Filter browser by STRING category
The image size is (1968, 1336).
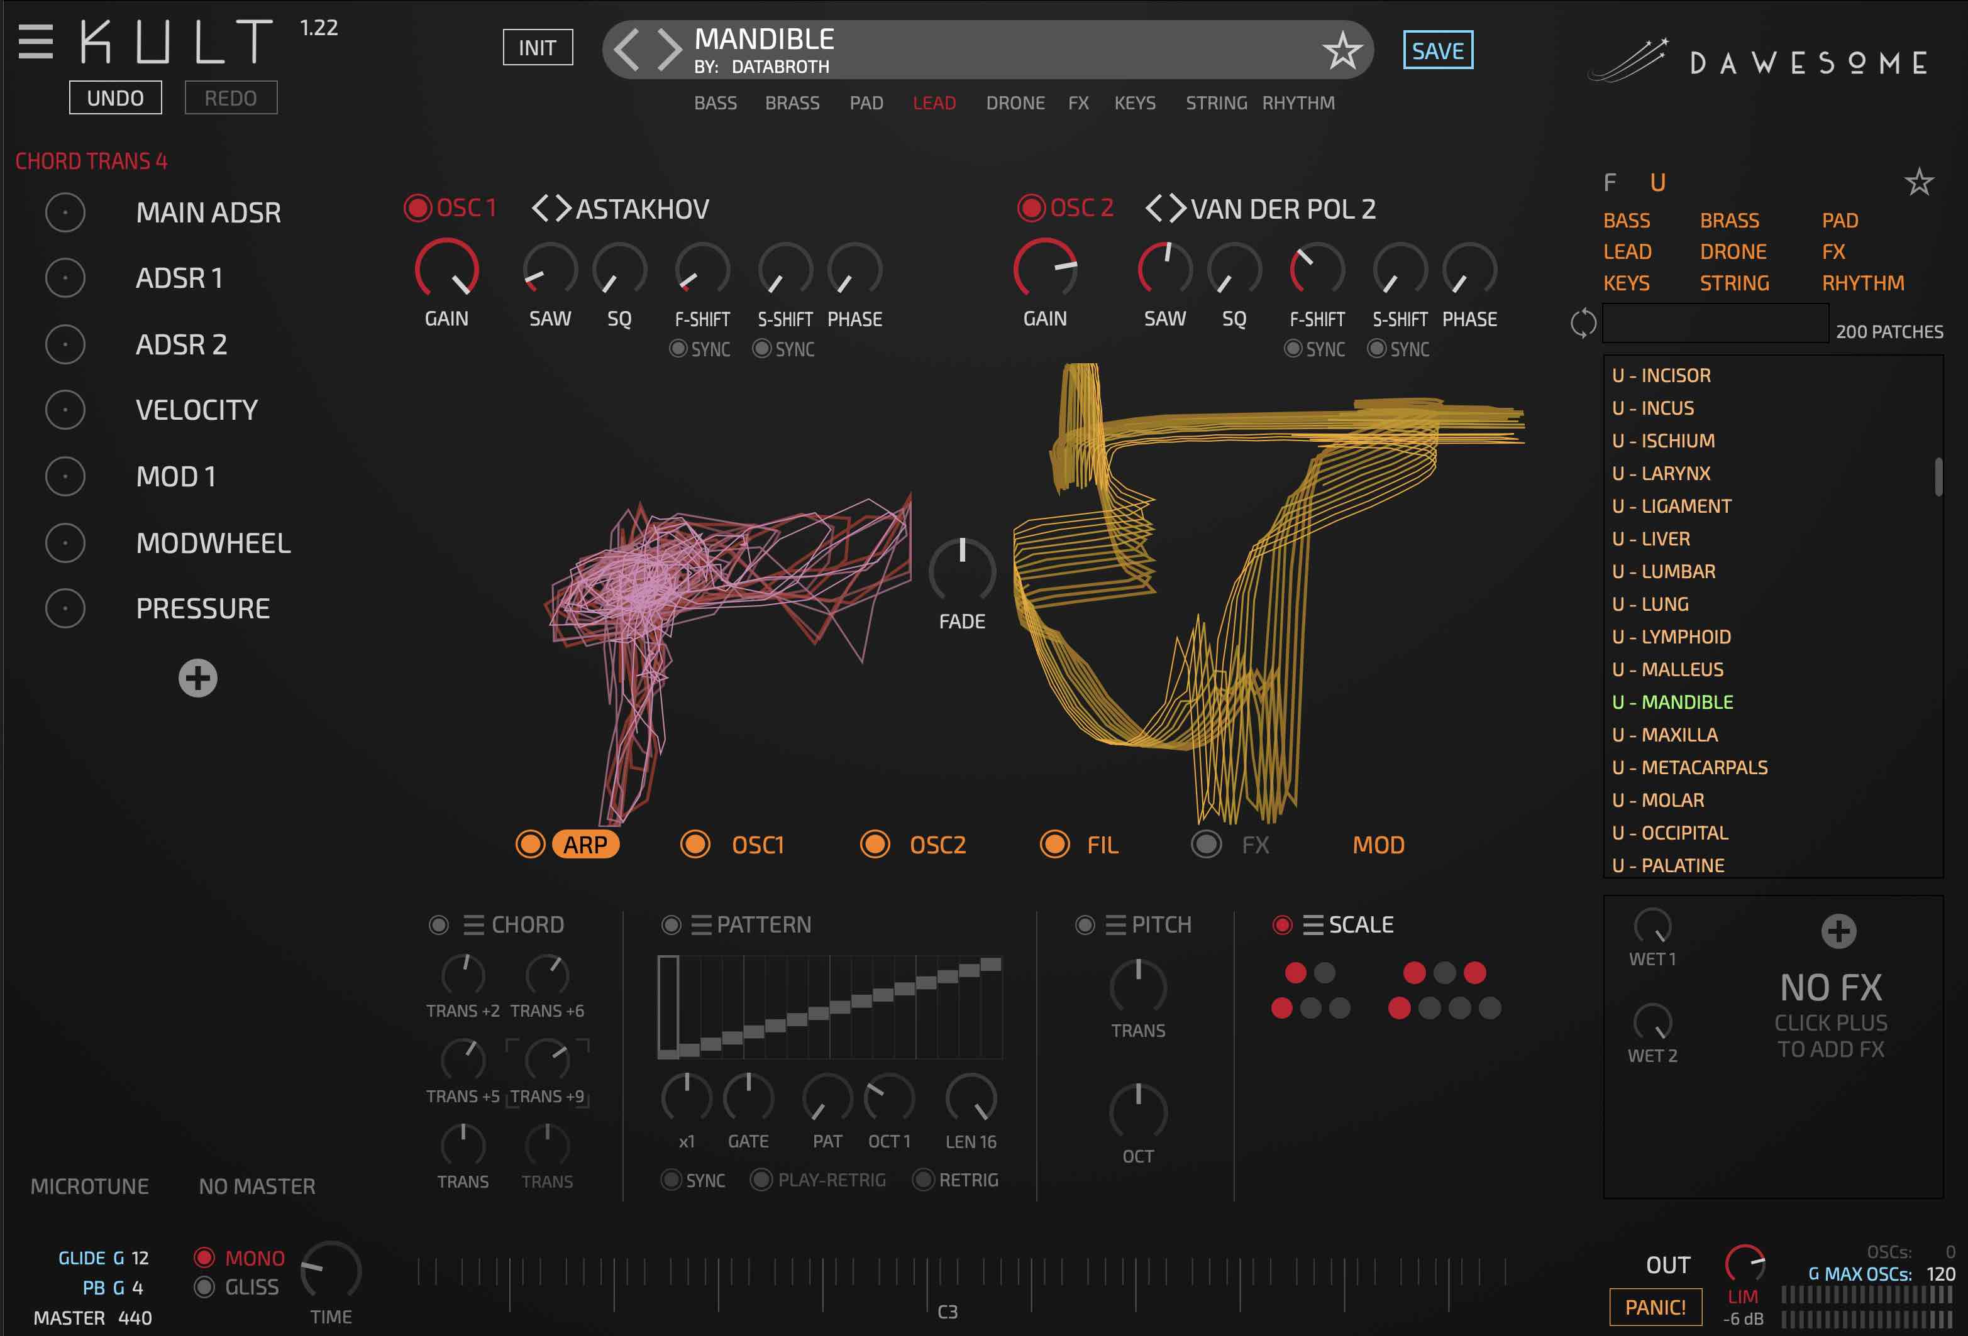(x=1734, y=283)
